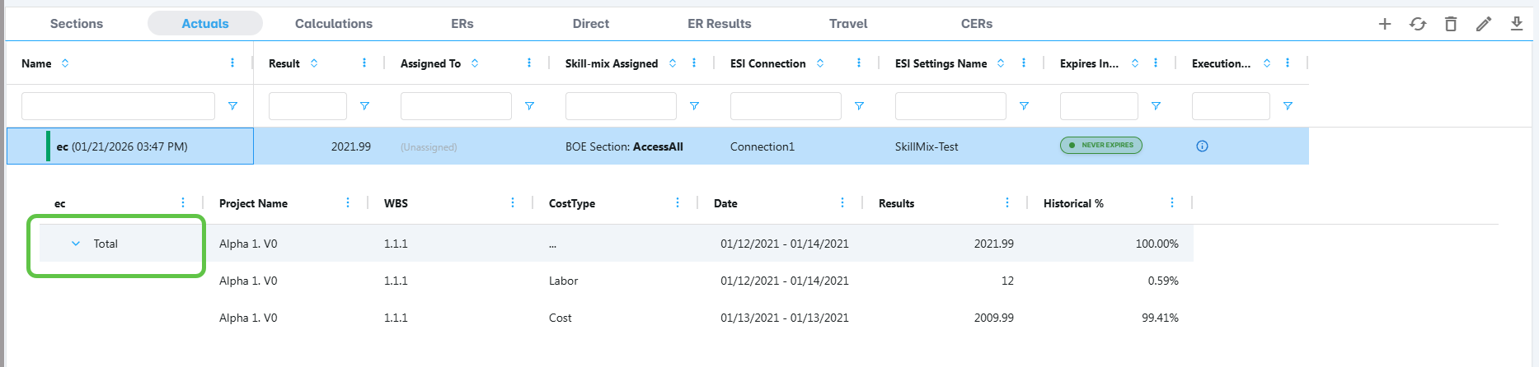Click the edit pencil icon
This screenshot has width=1539, height=367.
click(1484, 24)
